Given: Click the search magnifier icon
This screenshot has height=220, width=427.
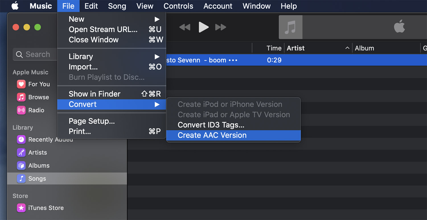Looking at the screenshot, I should (19, 54).
